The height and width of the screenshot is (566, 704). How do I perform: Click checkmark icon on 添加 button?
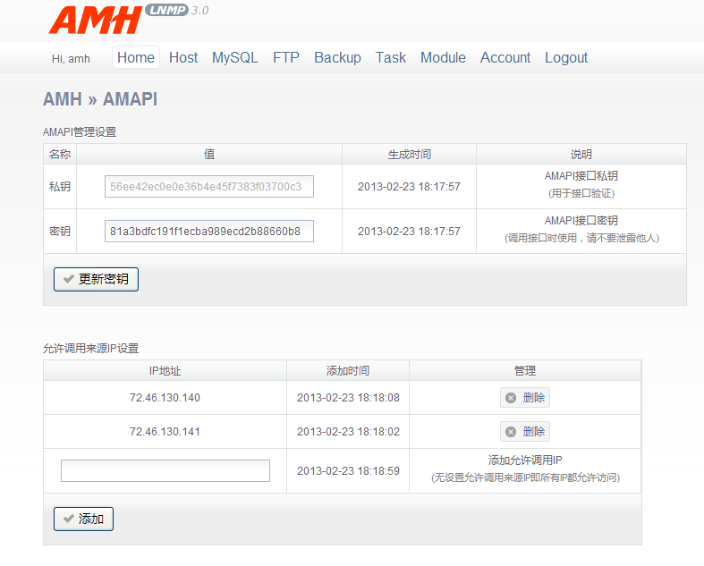pos(69,519)
